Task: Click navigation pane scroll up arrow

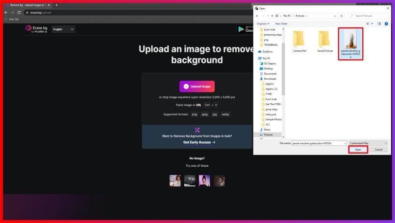Action: (283, 29)
